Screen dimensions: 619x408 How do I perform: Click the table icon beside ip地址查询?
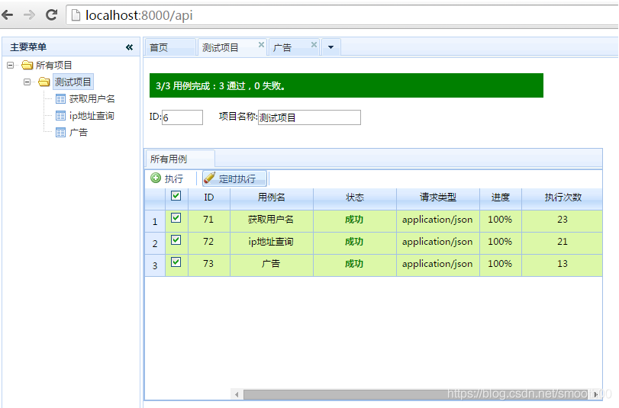coord(60,116)
